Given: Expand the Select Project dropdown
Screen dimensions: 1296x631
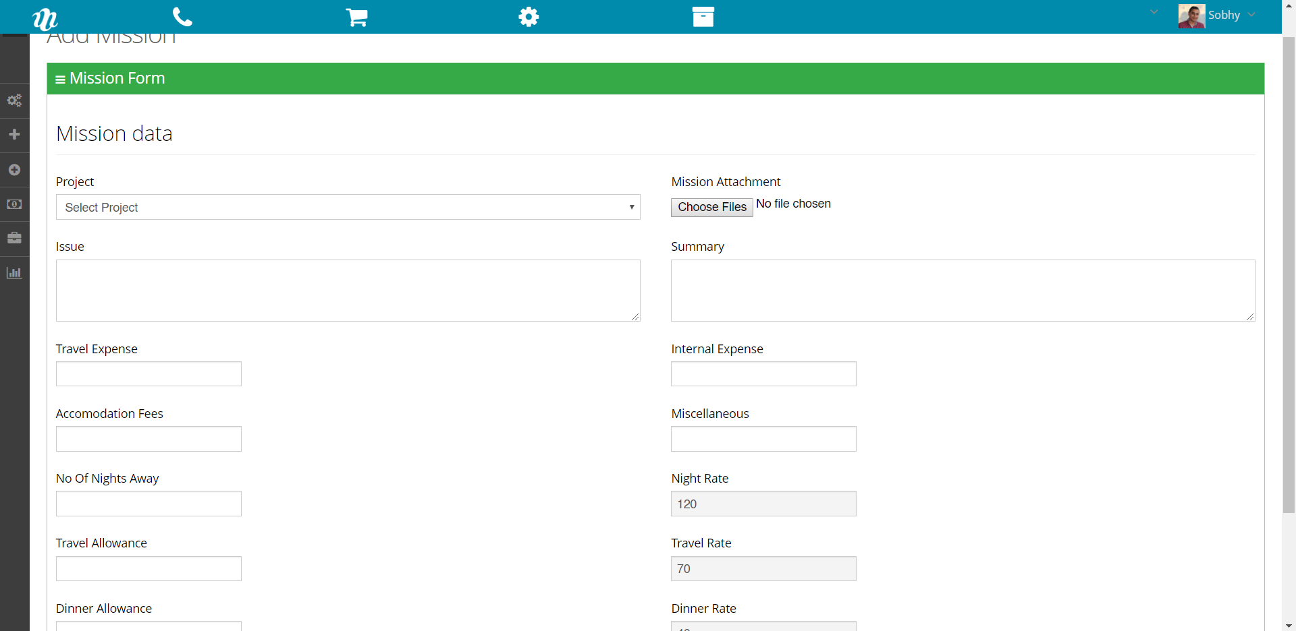Looking at the screenshot, I should (x=348, y=207).
